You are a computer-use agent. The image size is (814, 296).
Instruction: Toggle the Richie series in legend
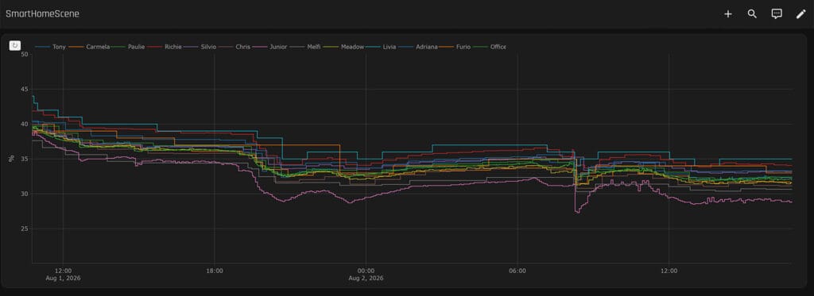point(164,47)
